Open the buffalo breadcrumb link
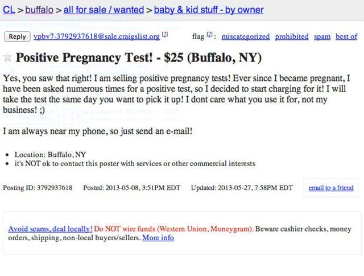The height and width of the screenshot is (276, 364). 39,10
